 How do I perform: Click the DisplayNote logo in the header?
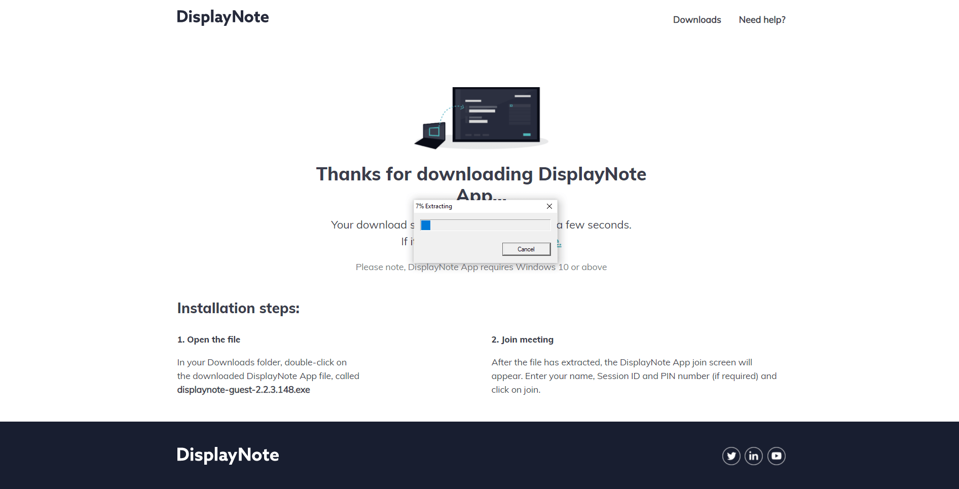[x=223, y=17]
